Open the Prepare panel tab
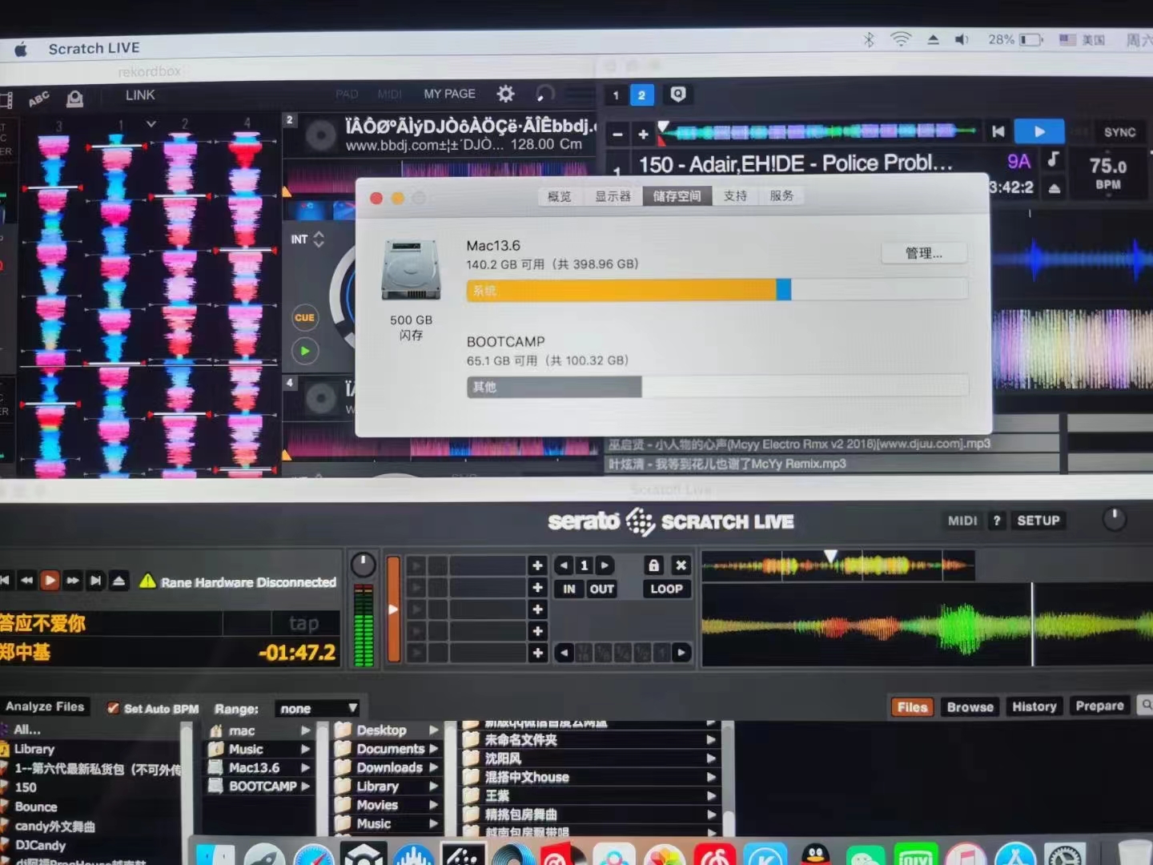1153x865 pixels. tap(1099, 706)
